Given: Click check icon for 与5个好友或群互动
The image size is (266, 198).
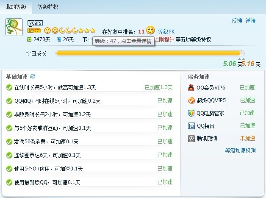Looking at the screenshot, I should (9, 128).
